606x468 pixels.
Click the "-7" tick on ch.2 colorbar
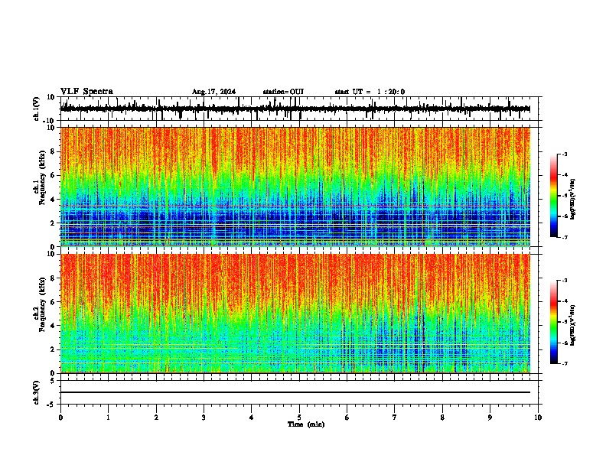[564, 363]
